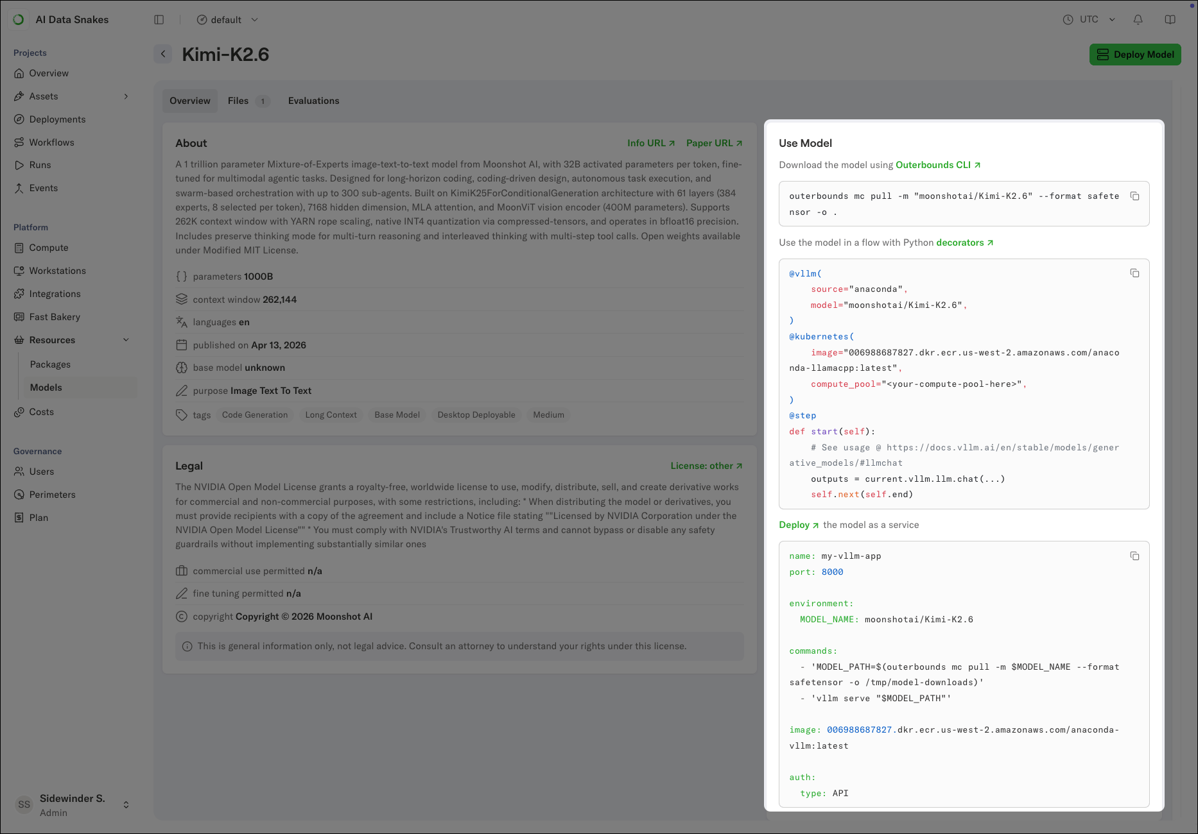Open the Paper URL link
1198x834 pixels.
coord(715,143)
